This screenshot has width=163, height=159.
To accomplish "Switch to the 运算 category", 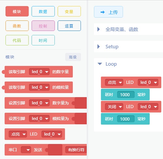I will [69, 26].
